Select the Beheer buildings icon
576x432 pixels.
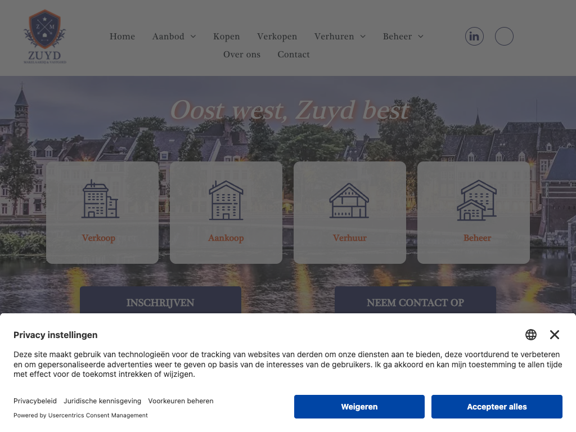click(x=477, y=200)
